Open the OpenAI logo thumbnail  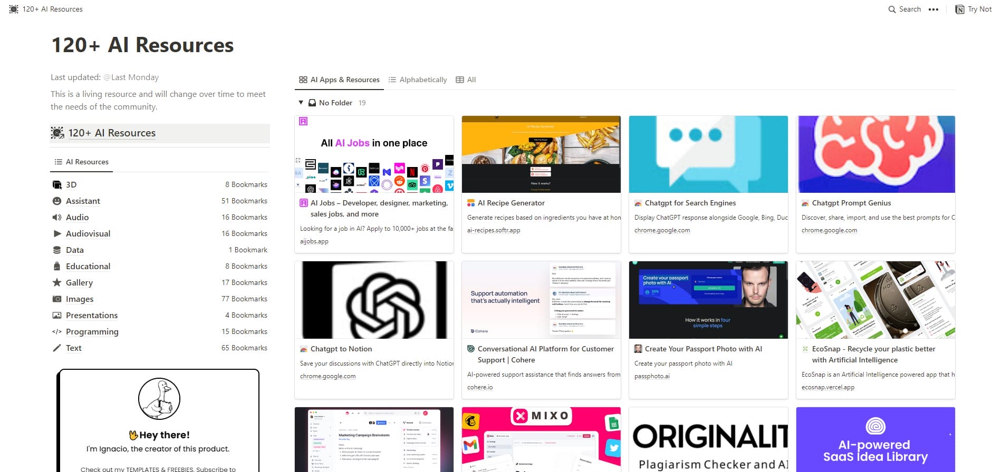click(x=374, y=300)
